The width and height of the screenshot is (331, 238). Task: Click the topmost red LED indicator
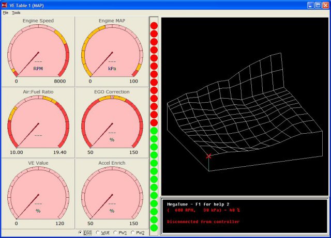tap(154, 26)
